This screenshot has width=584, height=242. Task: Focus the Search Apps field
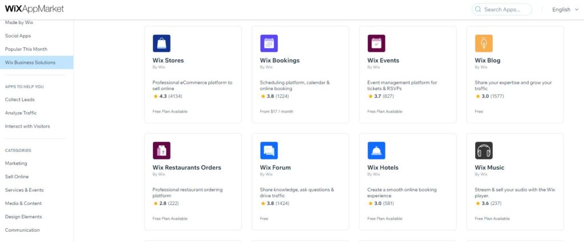click(x=502, y=9)
